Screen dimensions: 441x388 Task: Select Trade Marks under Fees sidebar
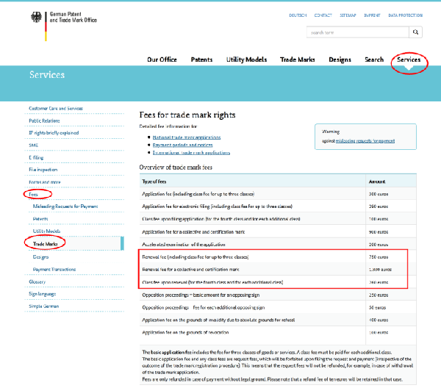tap(46, 242)
